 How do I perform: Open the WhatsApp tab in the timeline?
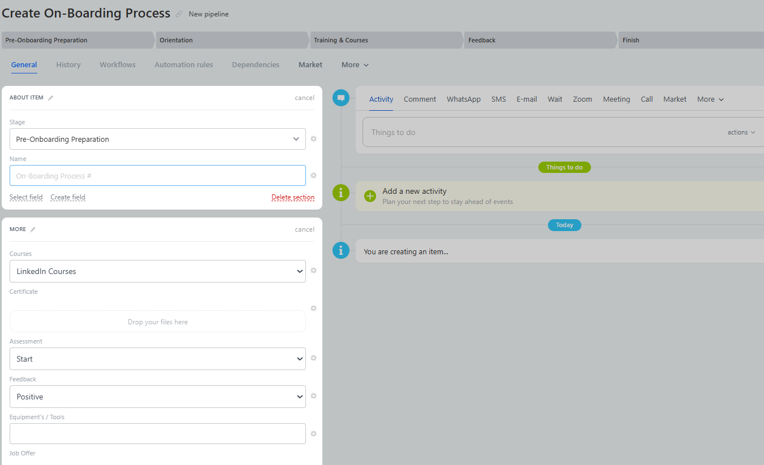coord(463,99)
